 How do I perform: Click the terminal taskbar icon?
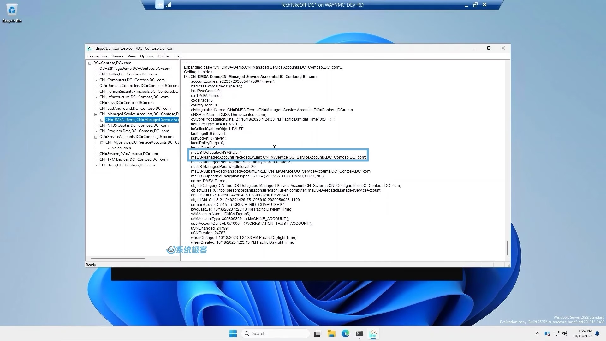tap(359, 333)
